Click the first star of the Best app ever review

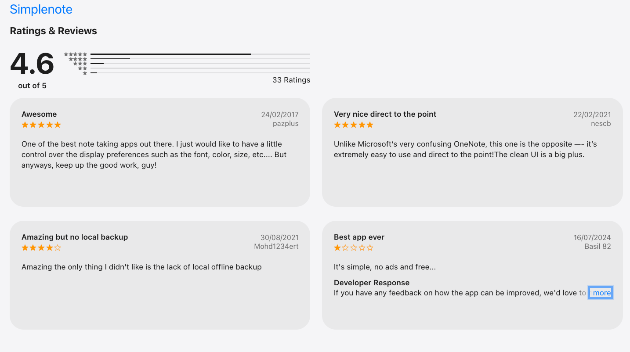click(x=337, y=247)
